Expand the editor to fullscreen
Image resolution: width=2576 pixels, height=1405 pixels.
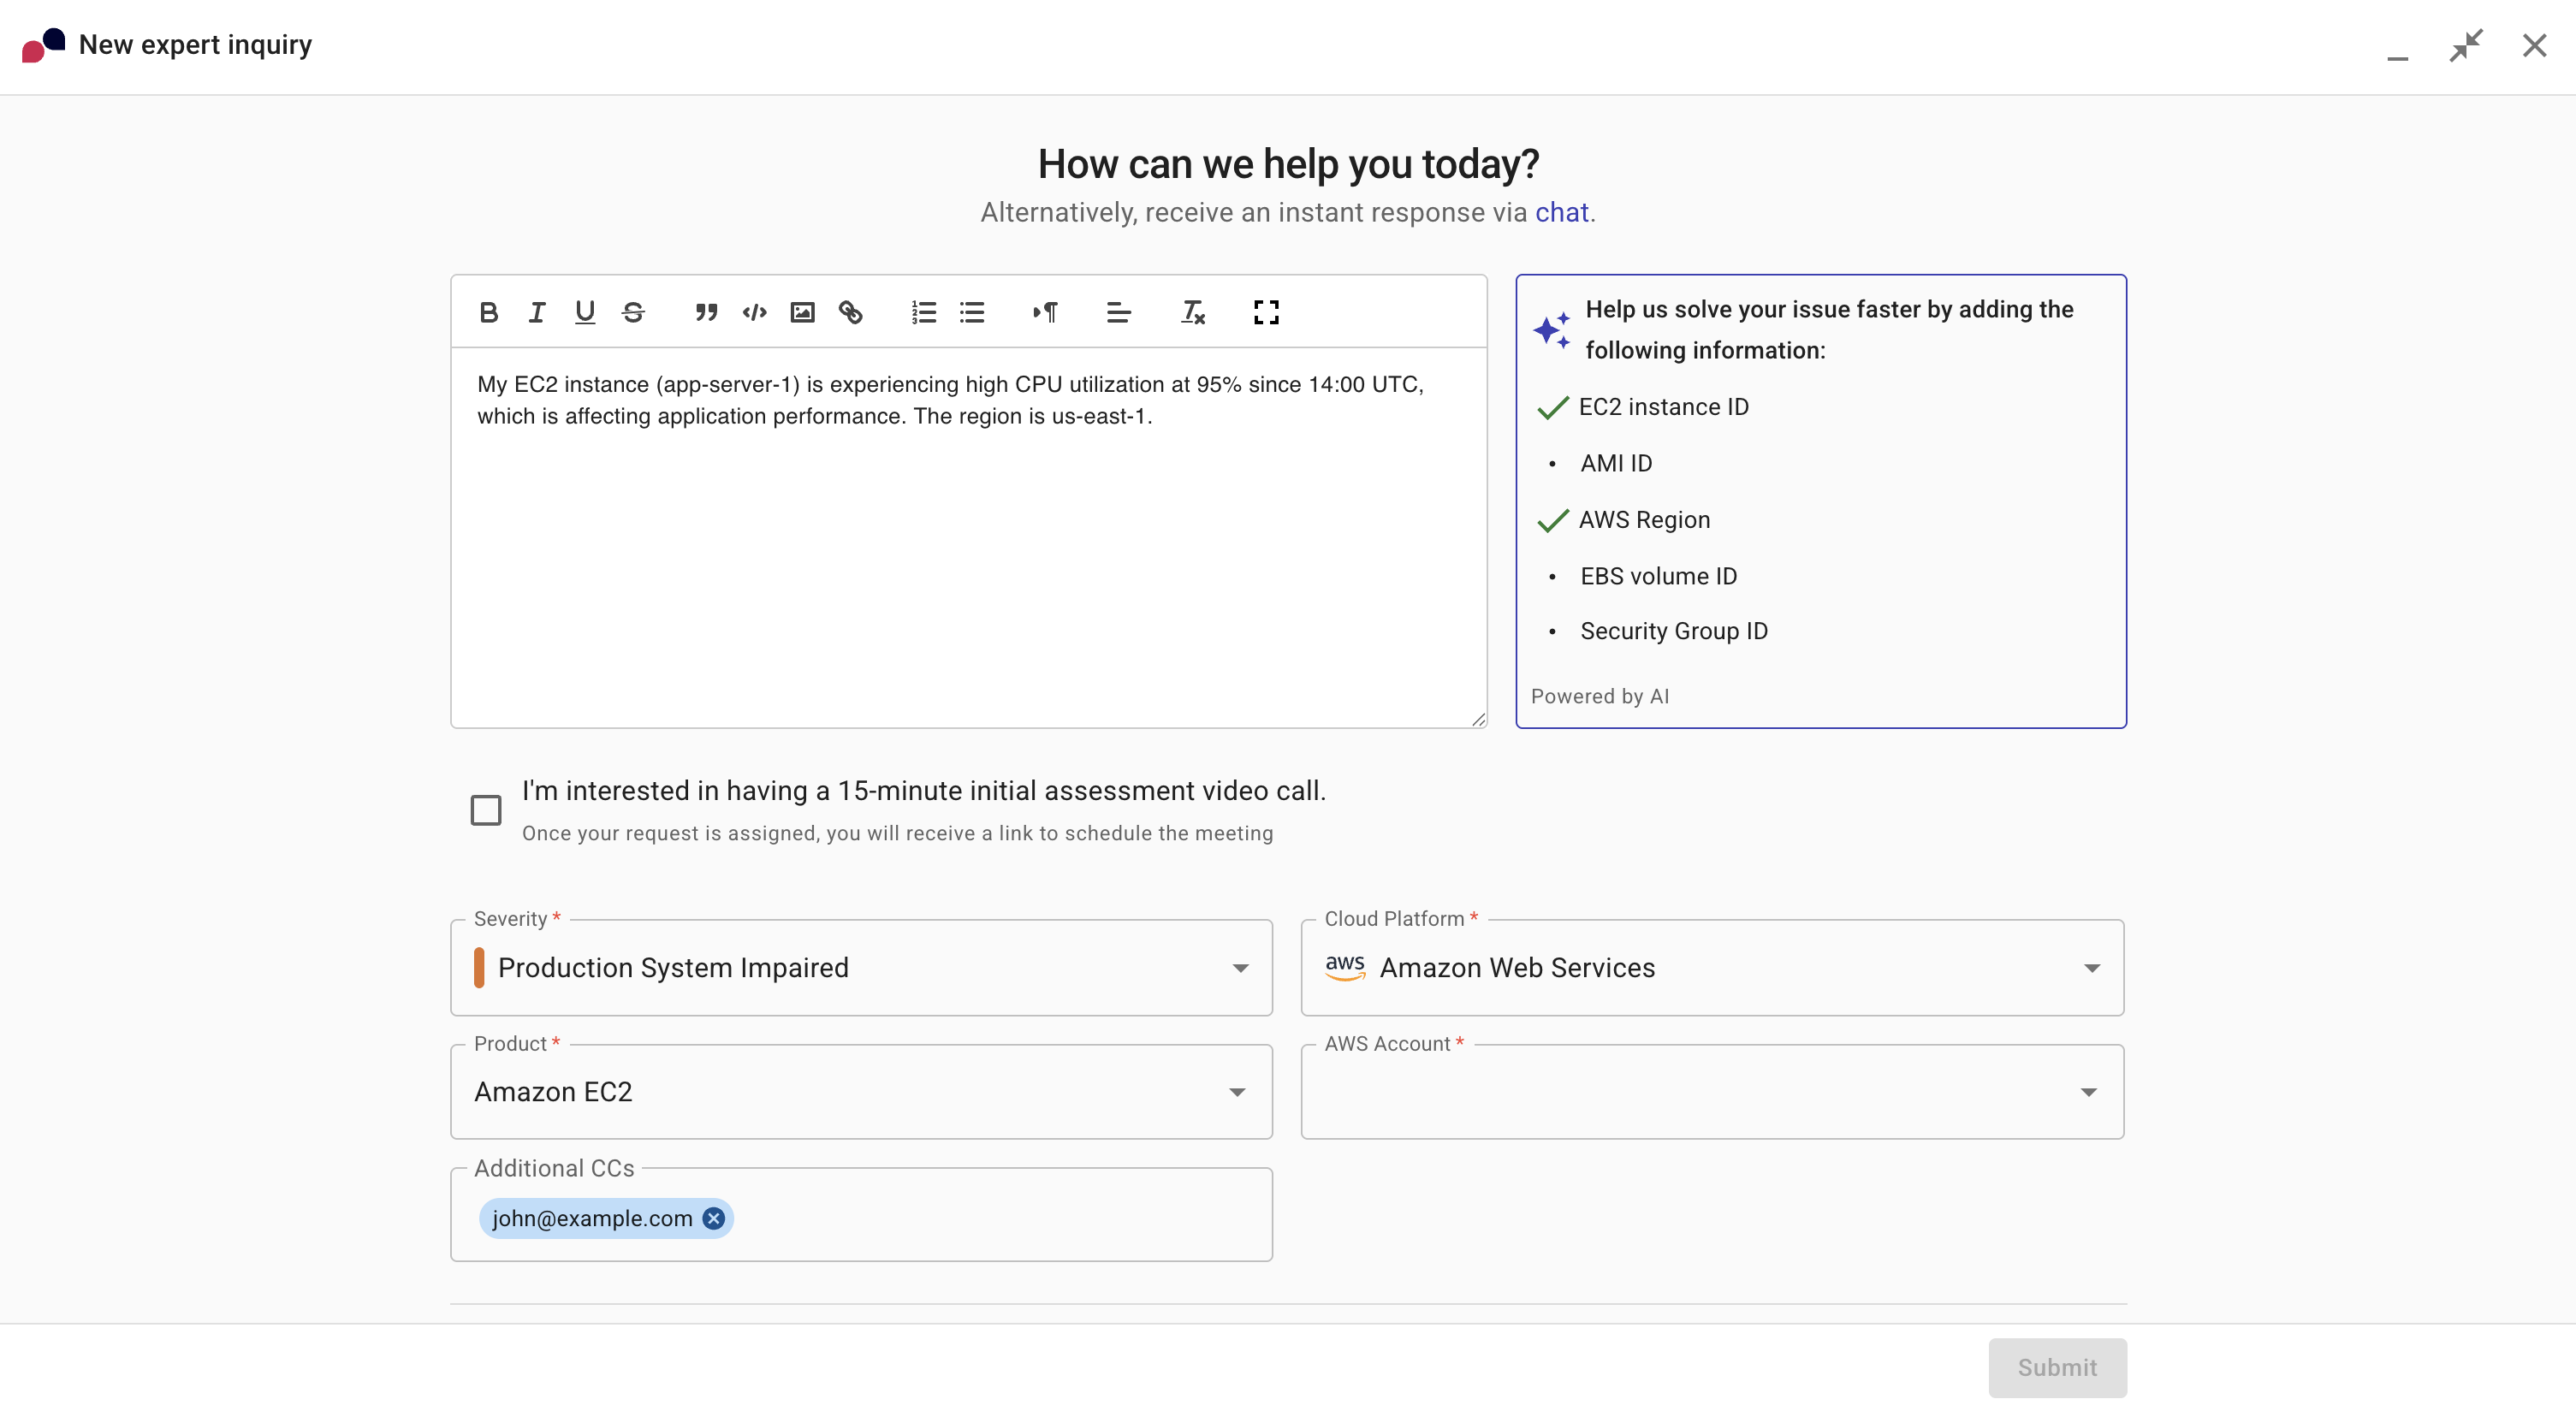point(1266,312)
